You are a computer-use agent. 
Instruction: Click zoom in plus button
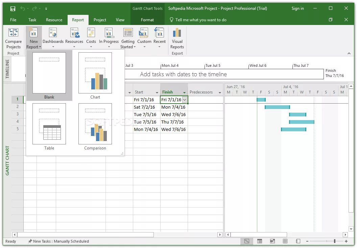[346, 241]
